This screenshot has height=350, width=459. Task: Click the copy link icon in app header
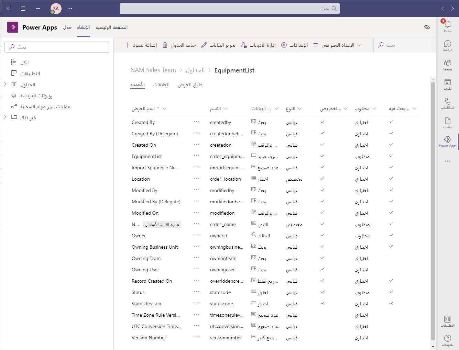[x=427, y=27]
